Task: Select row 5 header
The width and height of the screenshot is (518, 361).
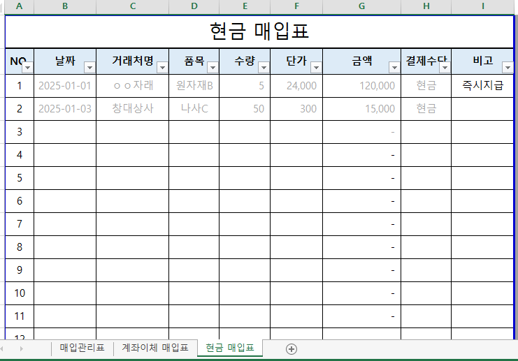Action: coord(20,177)
